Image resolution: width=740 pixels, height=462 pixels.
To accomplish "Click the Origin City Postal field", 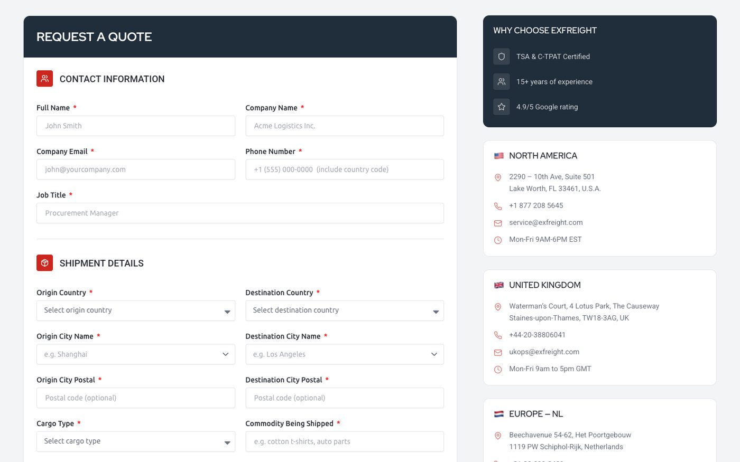I will (136, 398).
